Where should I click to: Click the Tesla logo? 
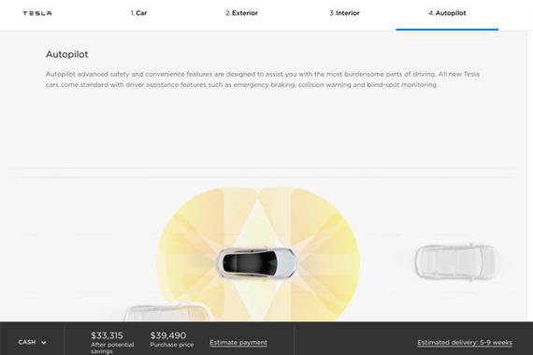(x=37, y=13)
